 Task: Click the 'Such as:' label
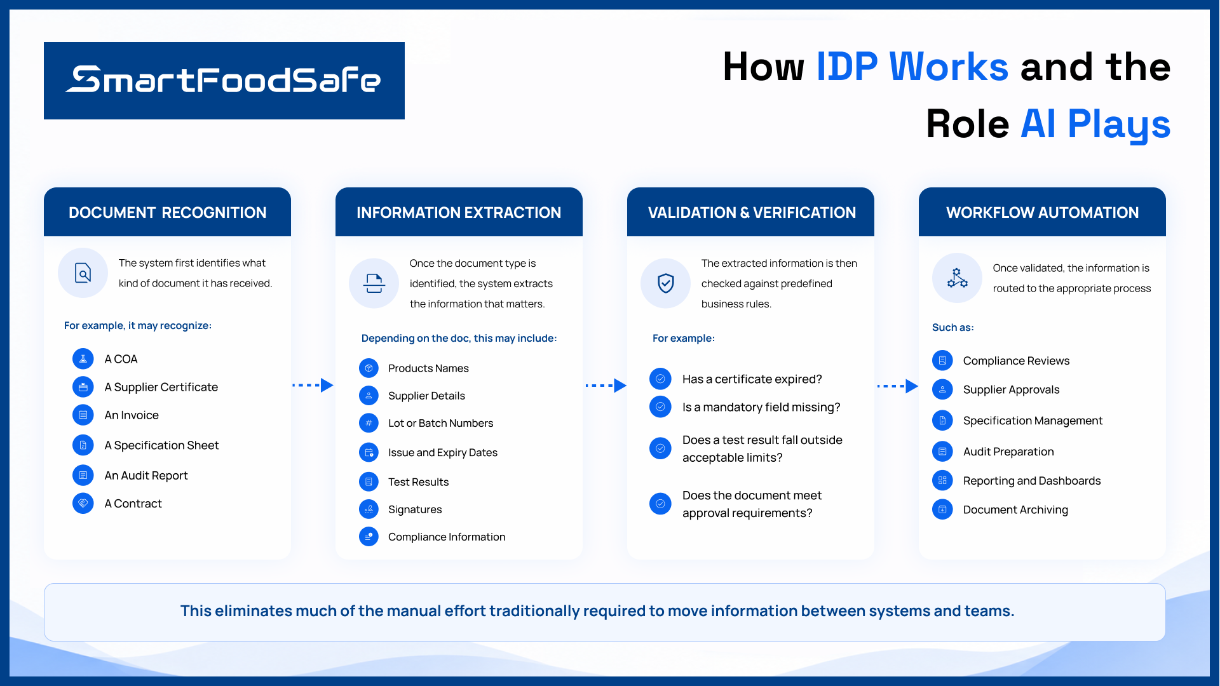952,328
